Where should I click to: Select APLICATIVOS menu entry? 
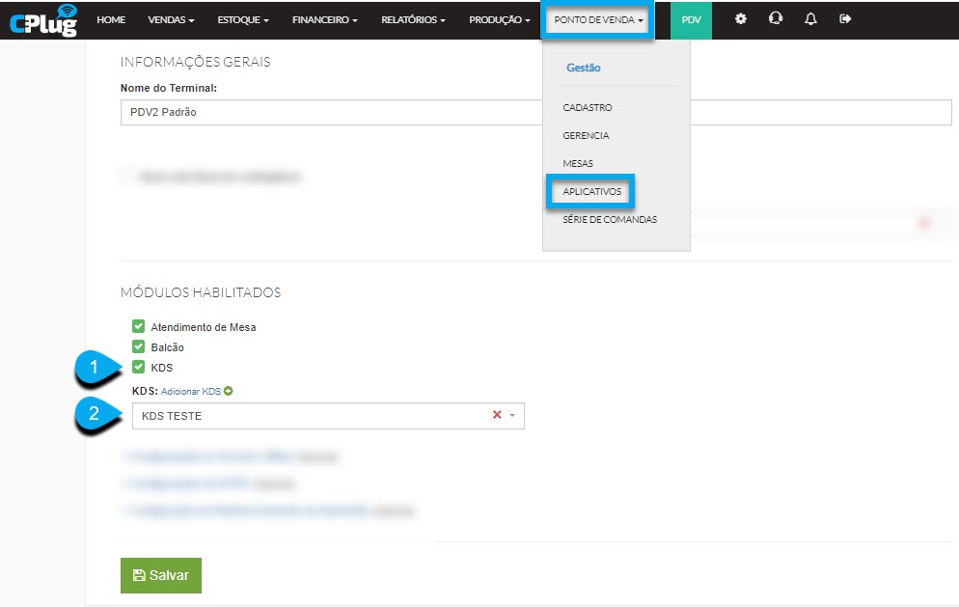(x=591, y=191)
